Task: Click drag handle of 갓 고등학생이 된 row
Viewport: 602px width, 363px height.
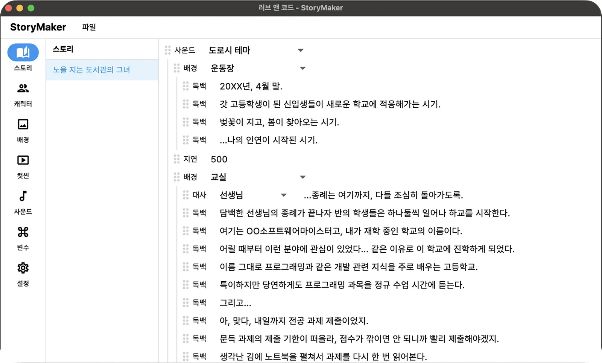Action: pyautogui.click(x=186, y=104)
